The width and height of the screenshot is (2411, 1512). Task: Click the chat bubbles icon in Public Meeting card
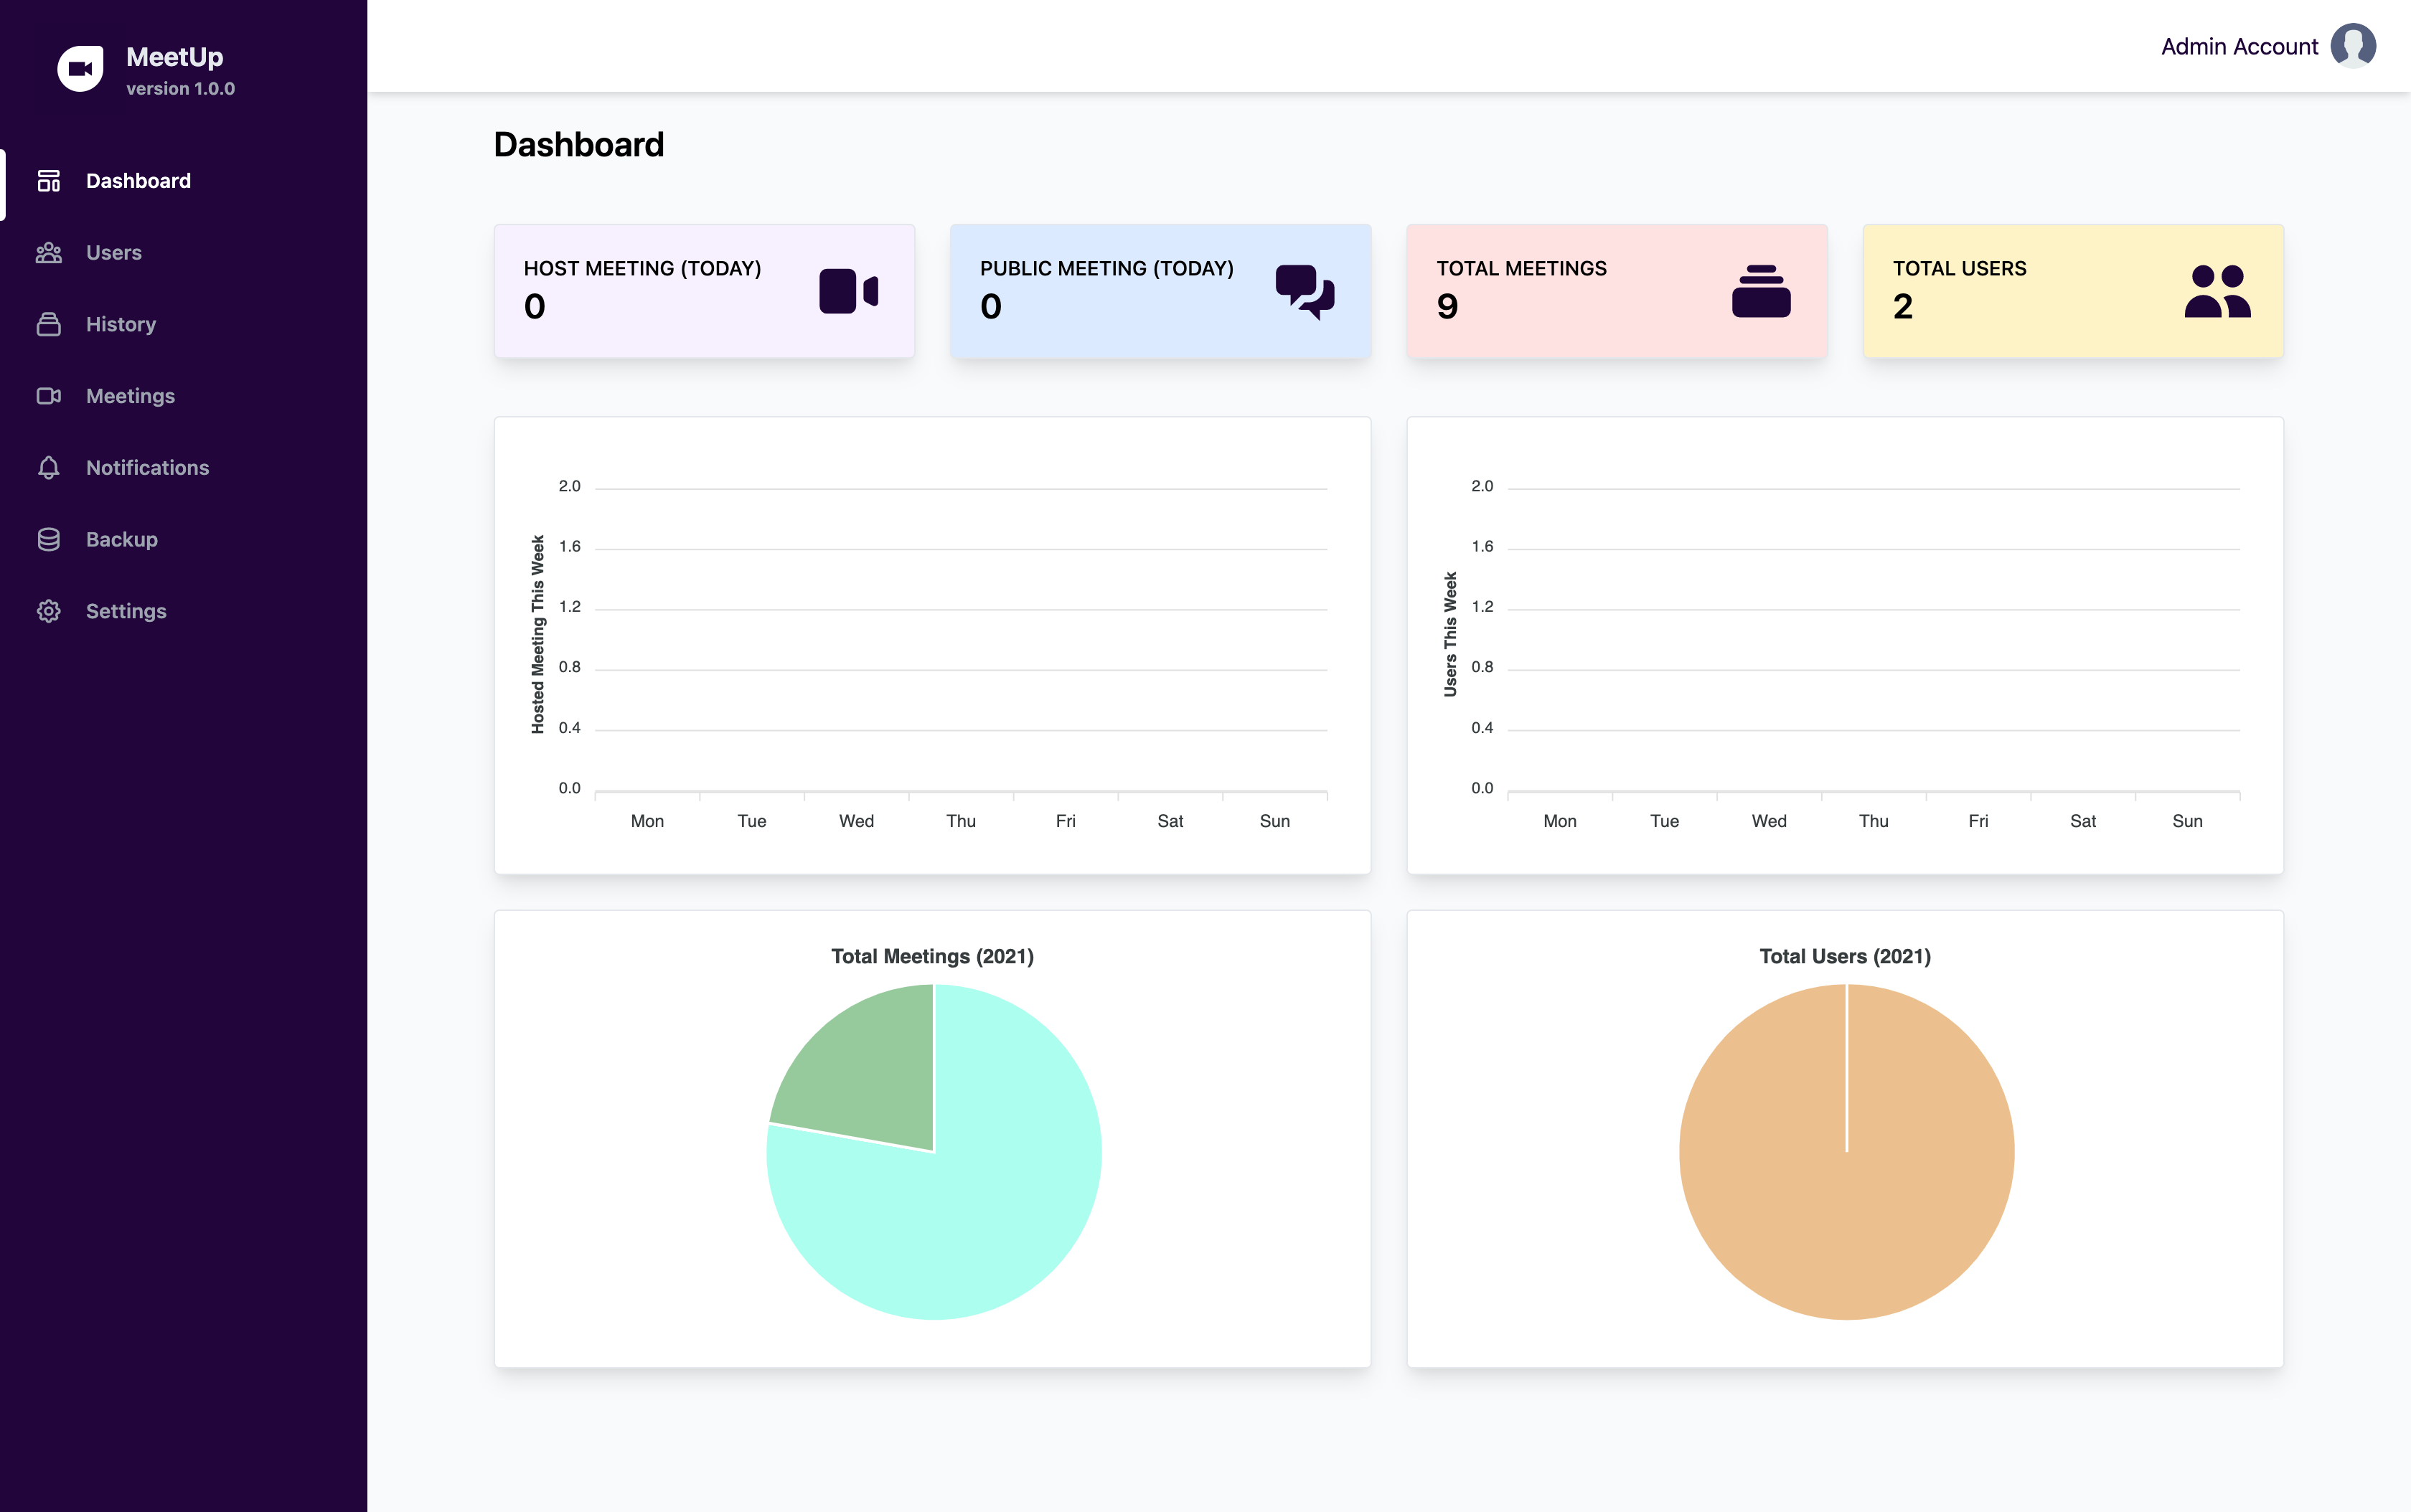coord(1305,291)
